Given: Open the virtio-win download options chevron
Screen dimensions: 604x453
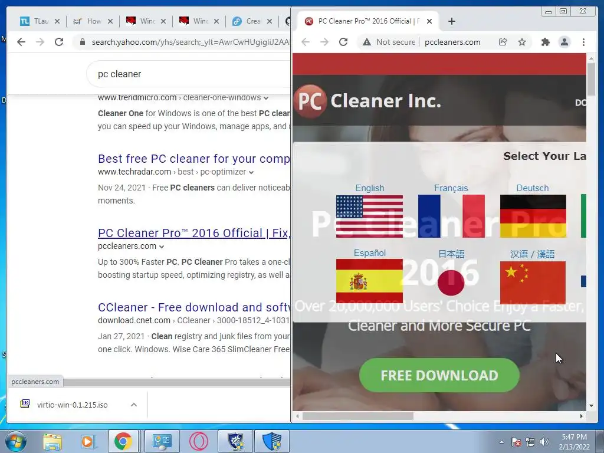Looking at the screenshot, I should pyautogui.click(x=134, y=405).
